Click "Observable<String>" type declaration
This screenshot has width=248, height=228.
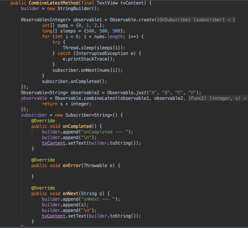[x=44, y=93]
